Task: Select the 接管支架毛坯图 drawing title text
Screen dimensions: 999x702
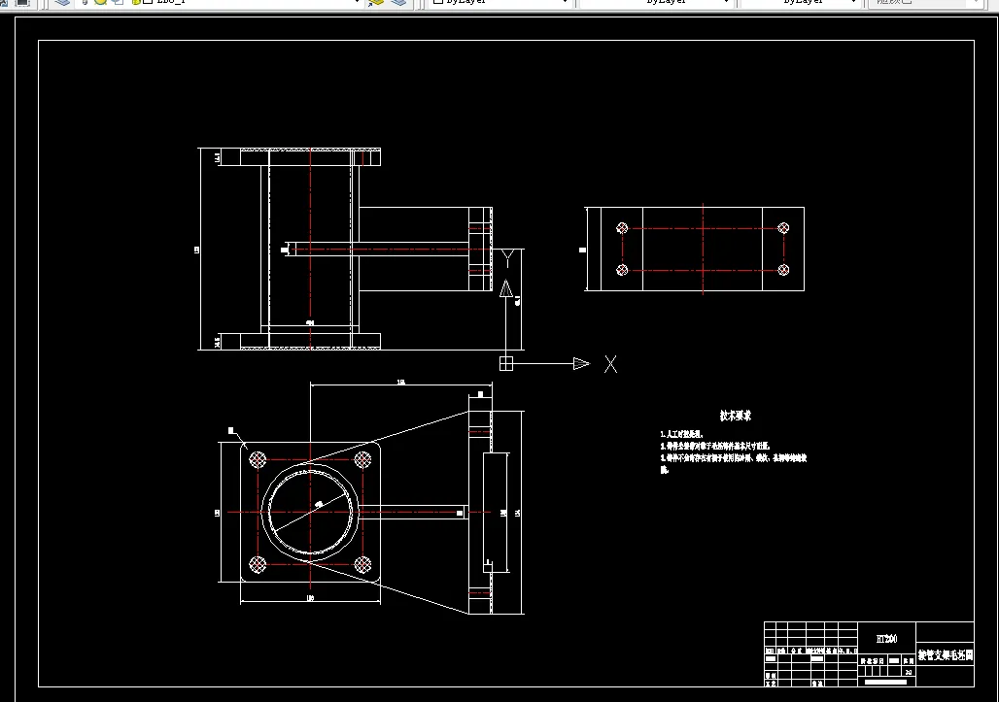Action: pos(946,654)
